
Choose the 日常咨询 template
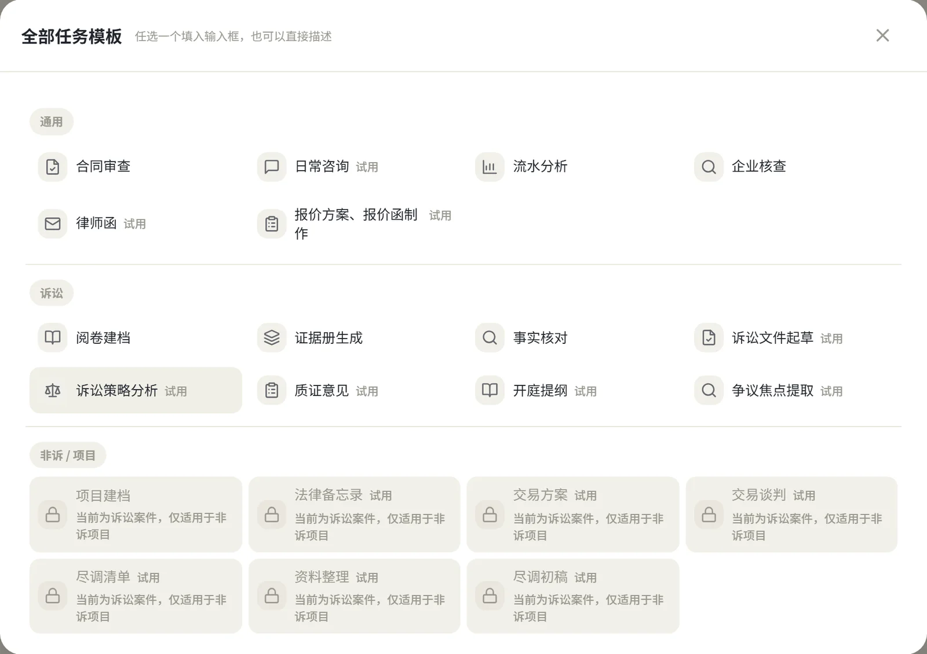click(x=322, y=167)
